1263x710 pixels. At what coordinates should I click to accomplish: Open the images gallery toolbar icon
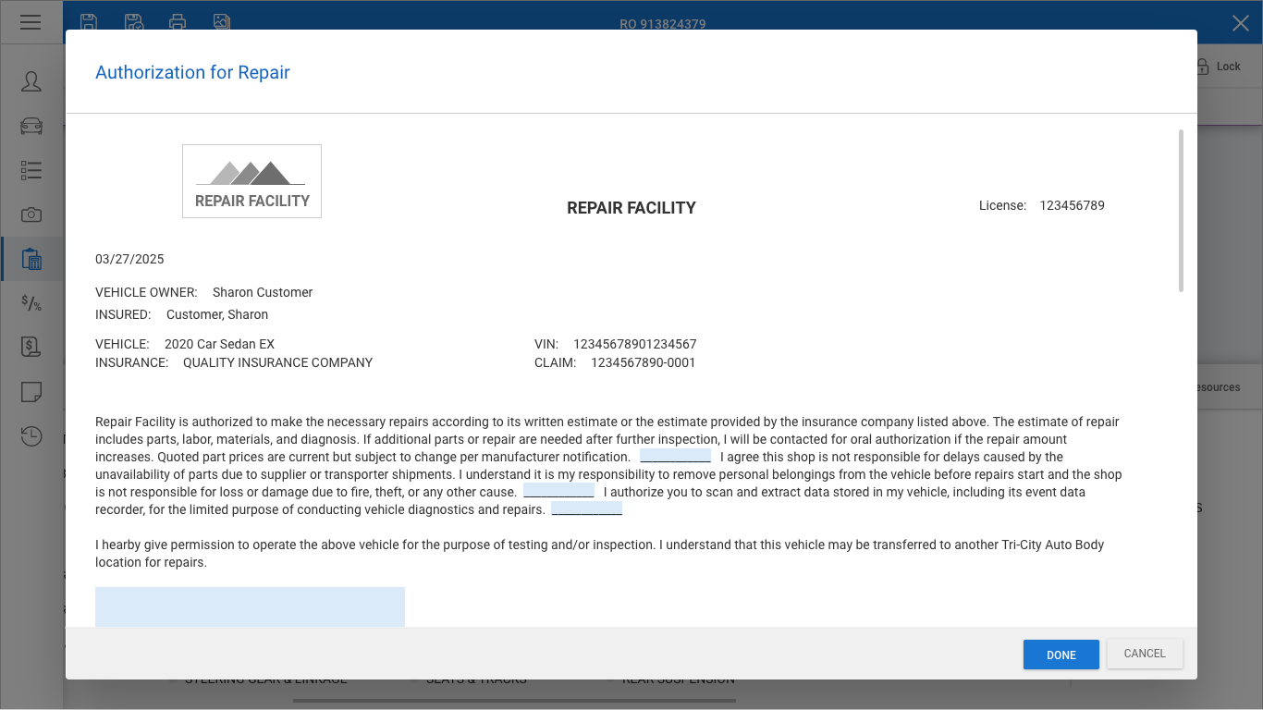pos(222,21)
